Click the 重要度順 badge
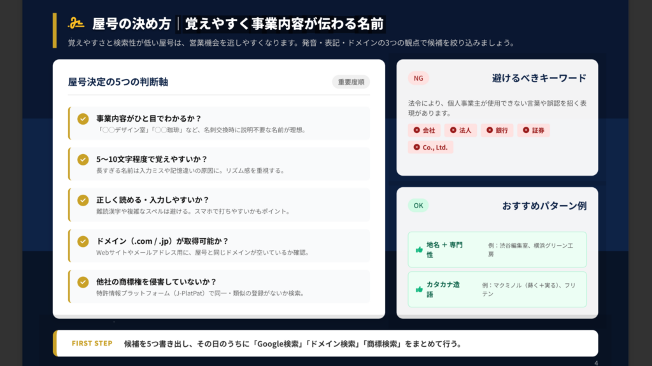 pyautogui.click(x=351, y=82)
